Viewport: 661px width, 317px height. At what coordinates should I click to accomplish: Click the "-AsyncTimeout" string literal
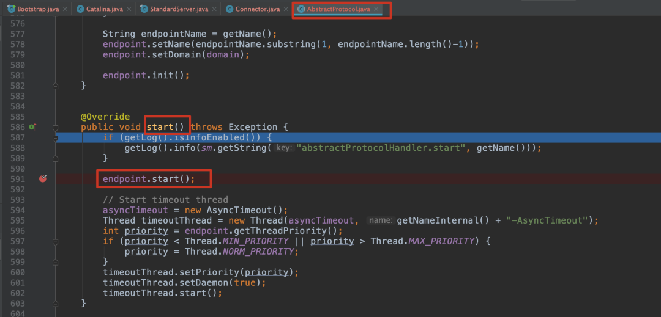547,220
